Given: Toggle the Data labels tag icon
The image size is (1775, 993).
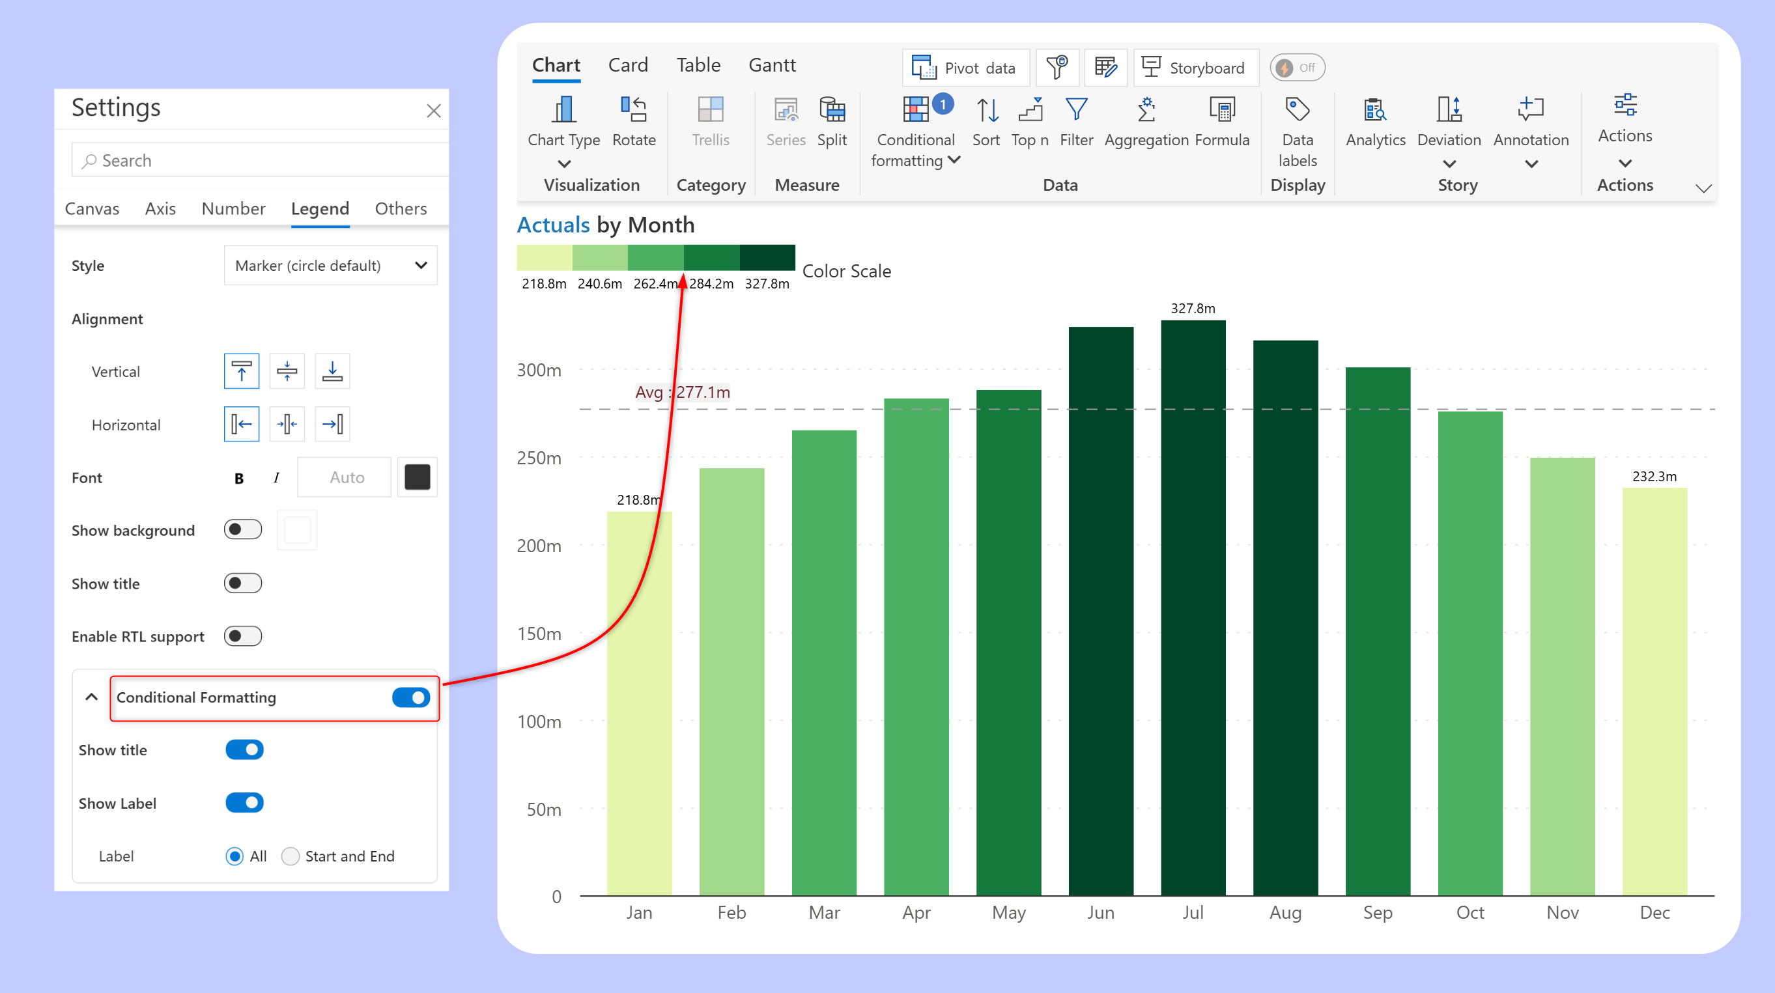Looking at the screenshot, I should pyautogui.click(x=1297, y=110).
